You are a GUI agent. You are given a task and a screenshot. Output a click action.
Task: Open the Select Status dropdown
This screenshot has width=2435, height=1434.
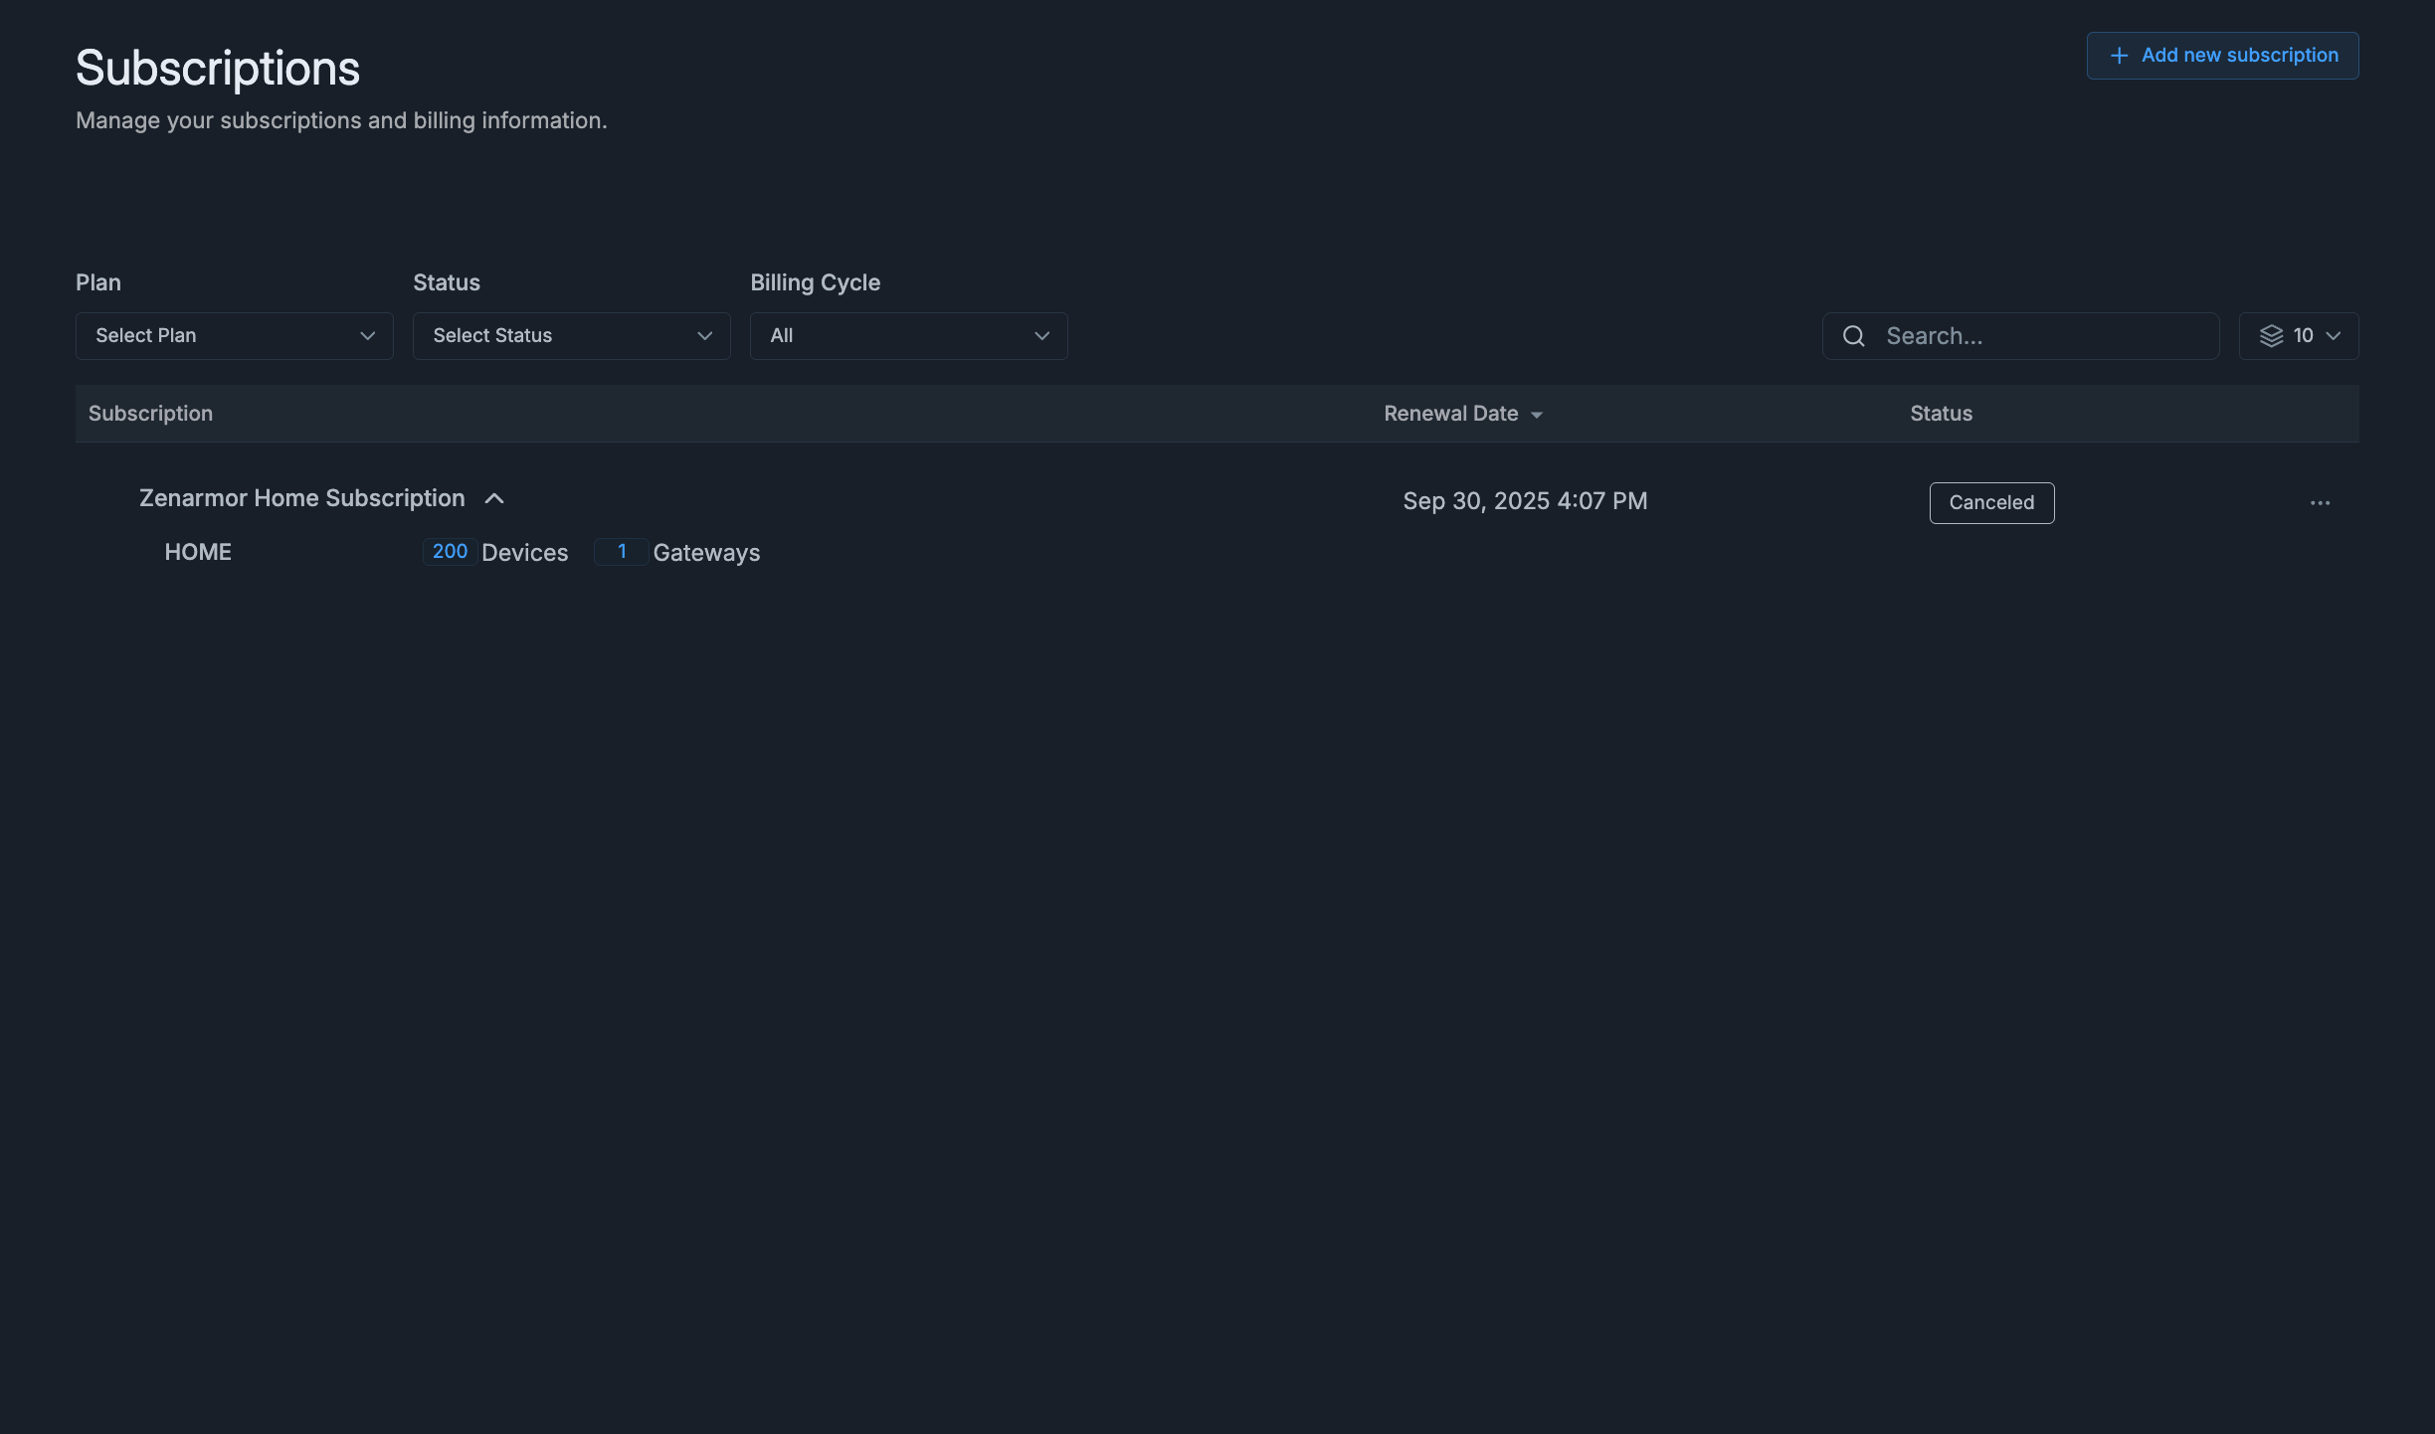tap(571, 336)
